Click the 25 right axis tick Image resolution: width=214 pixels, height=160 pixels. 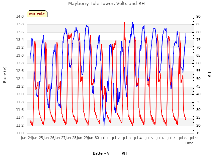pyautogui.click(x=198, y=118)
